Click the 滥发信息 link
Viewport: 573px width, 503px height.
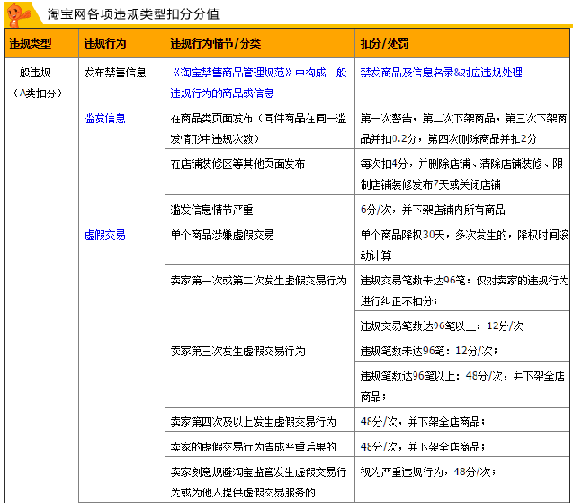pyautogui.click(x=105, y=118)
